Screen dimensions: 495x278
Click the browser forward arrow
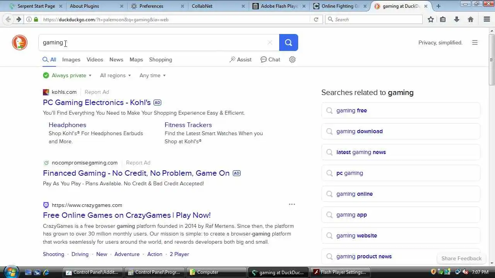coord(19,19)
